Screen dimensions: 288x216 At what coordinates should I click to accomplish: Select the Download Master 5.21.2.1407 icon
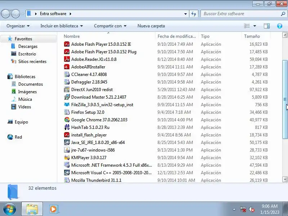pyautogui.click(x=67, y=97)
